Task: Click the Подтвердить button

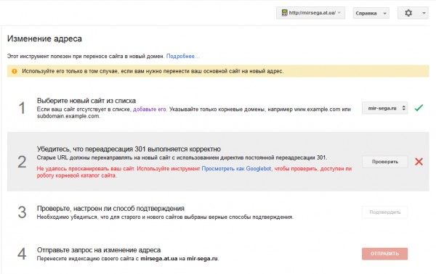Action: coord(385,212)
